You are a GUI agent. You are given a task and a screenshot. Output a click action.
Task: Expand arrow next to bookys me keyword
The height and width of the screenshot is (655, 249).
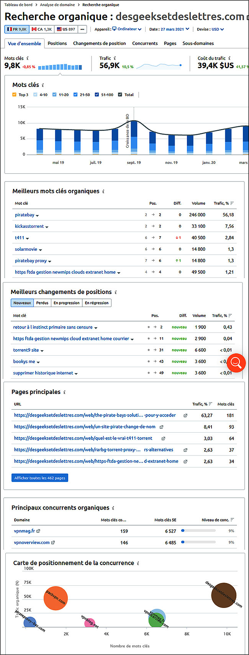click(38, 362)
